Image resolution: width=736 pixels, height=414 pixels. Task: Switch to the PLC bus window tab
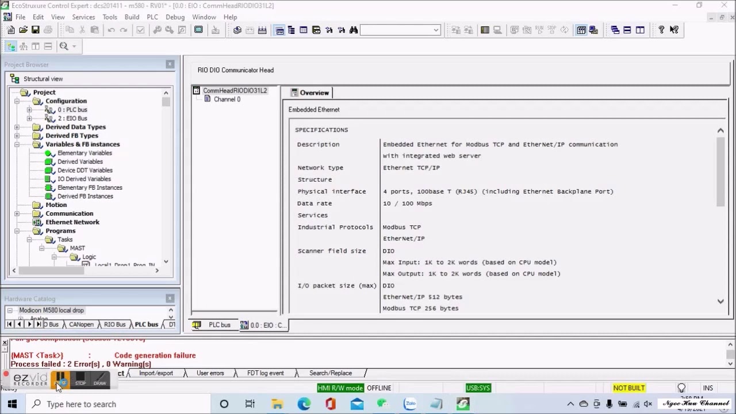click(213, 325)
